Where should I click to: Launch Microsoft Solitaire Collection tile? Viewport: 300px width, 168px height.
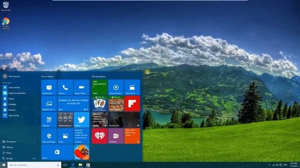point(99,104)
